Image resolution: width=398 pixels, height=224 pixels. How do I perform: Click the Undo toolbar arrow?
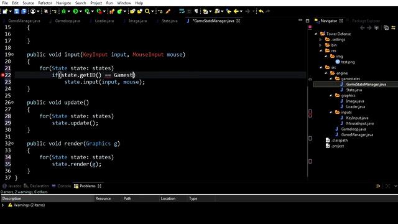coord(261,11)
